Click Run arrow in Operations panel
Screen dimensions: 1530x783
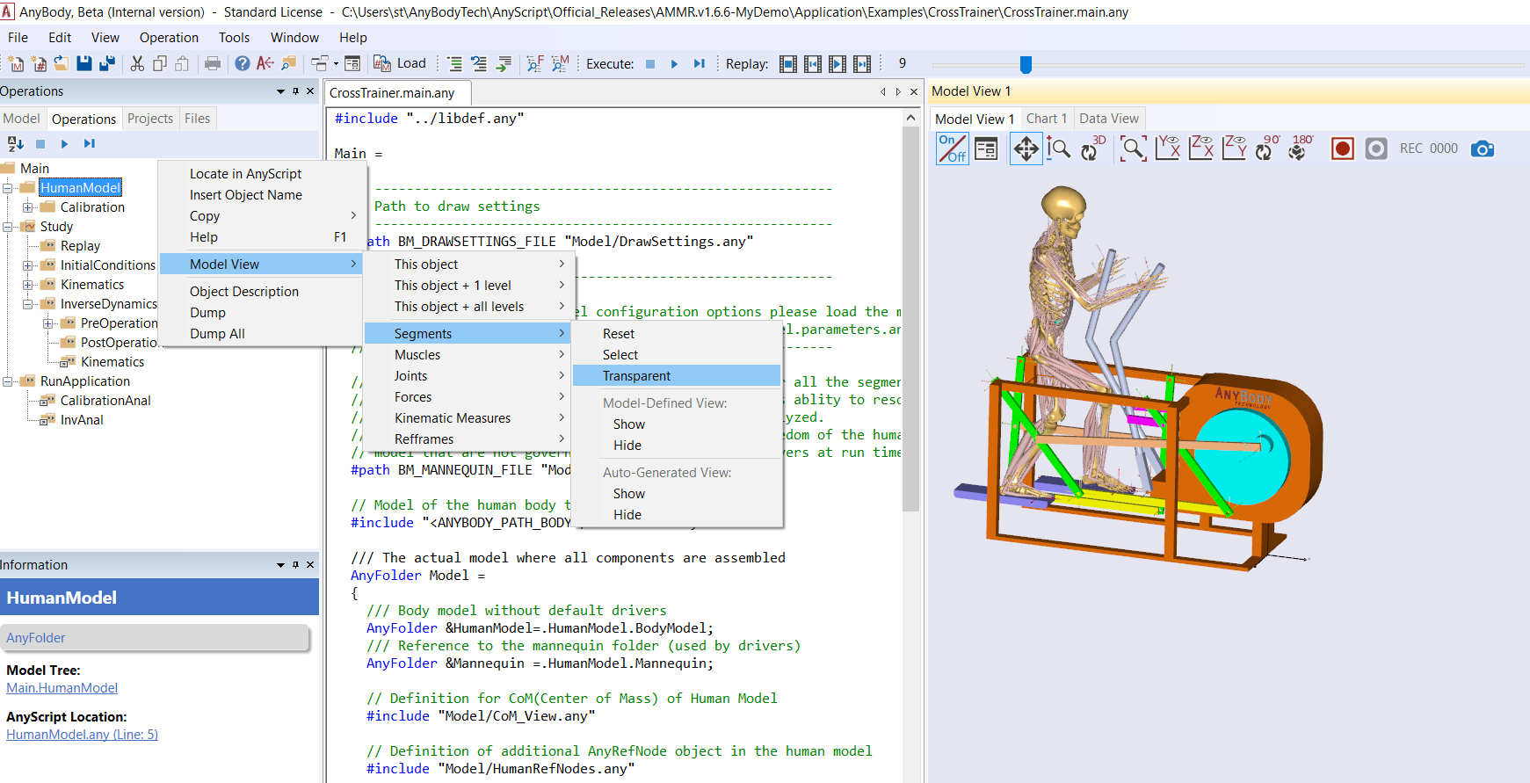64,143
